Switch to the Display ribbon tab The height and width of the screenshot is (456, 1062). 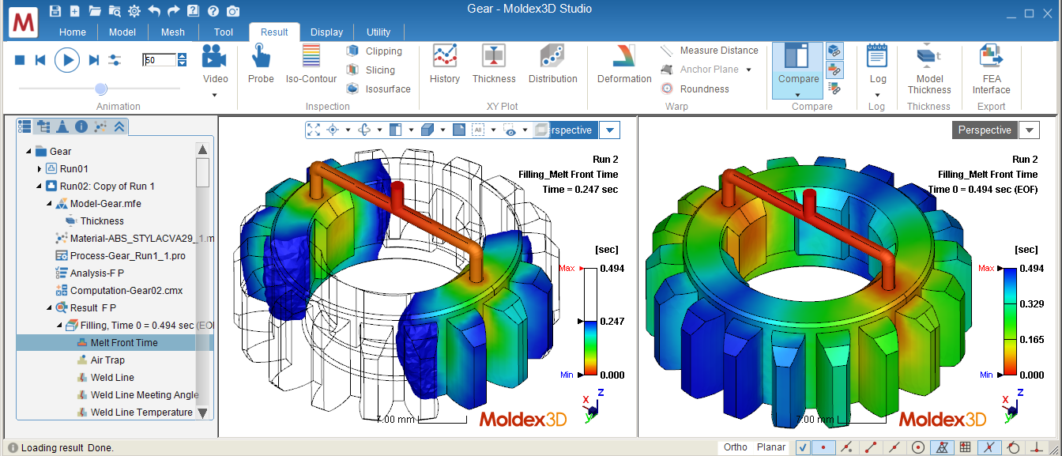(x=326, y=32)
